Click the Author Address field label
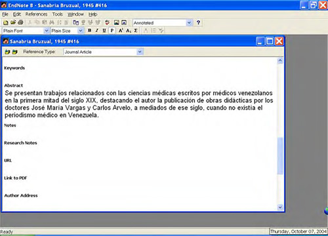Image resolution: width=328 pixels, height=236 pixels. 21,195
